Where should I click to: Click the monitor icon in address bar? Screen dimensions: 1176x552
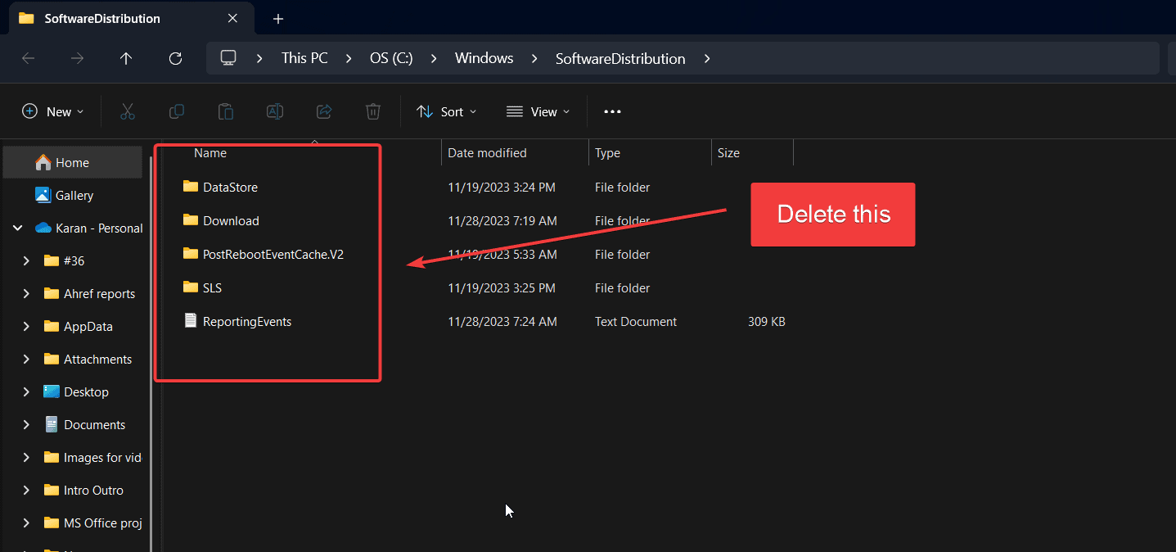tap(228, 58)
